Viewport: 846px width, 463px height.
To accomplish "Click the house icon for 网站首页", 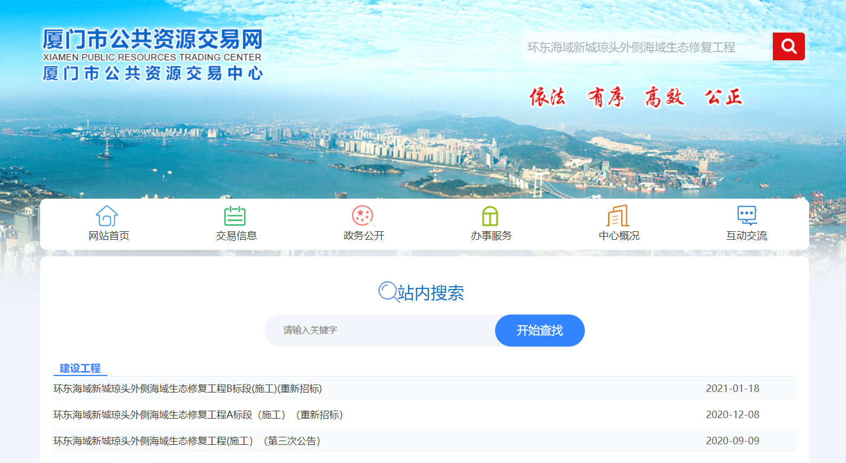I will coord(107,216).
